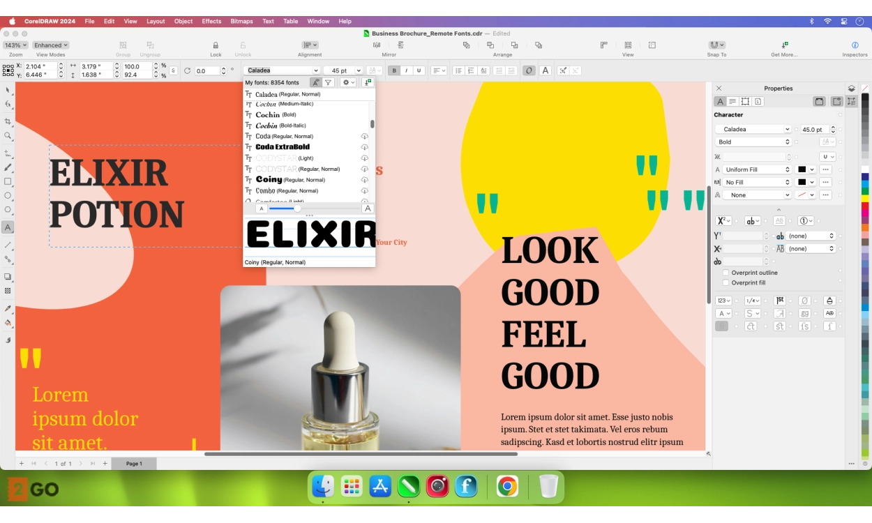
Task: Open the bulleted list icon in the toolbar
Action: (x=458, y=70)
